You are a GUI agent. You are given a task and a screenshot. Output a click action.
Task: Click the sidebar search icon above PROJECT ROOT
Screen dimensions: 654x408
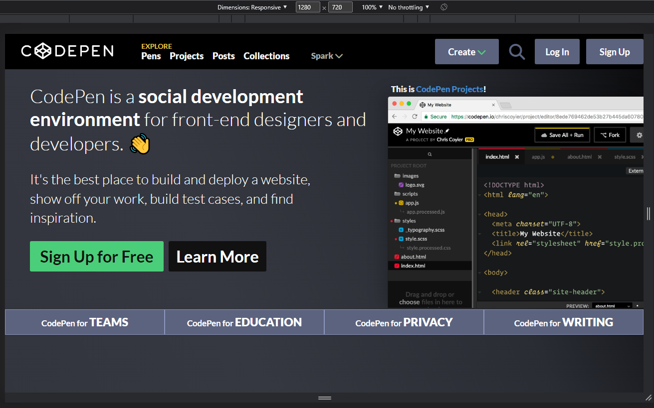click(x=430, y=155)
